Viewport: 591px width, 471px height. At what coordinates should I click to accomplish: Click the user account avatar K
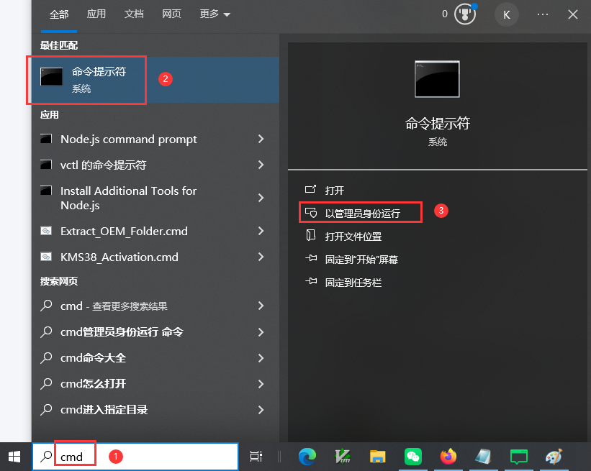click(506, 14)
